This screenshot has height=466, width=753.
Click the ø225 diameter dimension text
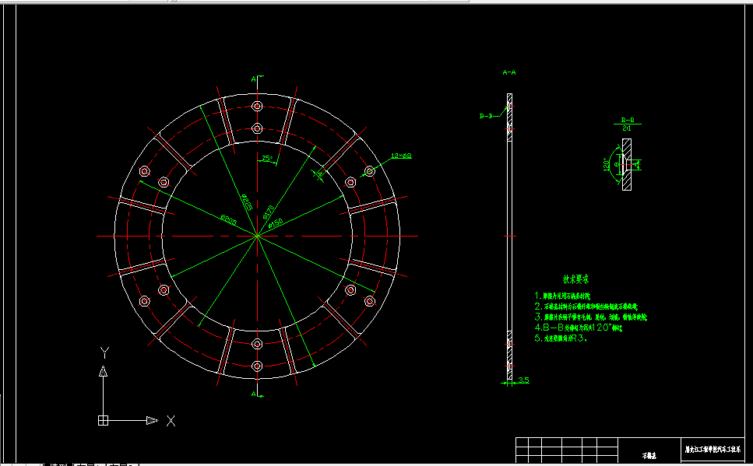[246, 202]
